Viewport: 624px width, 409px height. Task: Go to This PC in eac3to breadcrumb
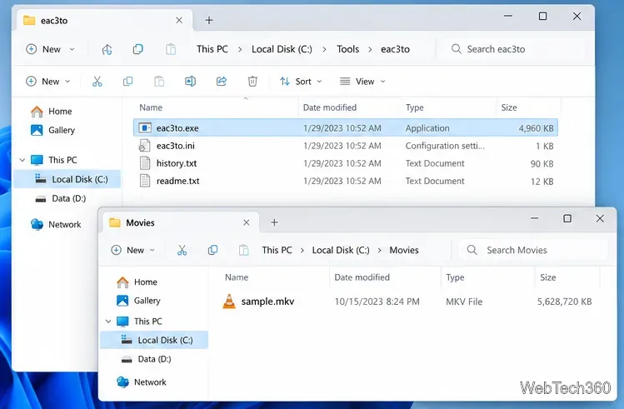[212, 49]
